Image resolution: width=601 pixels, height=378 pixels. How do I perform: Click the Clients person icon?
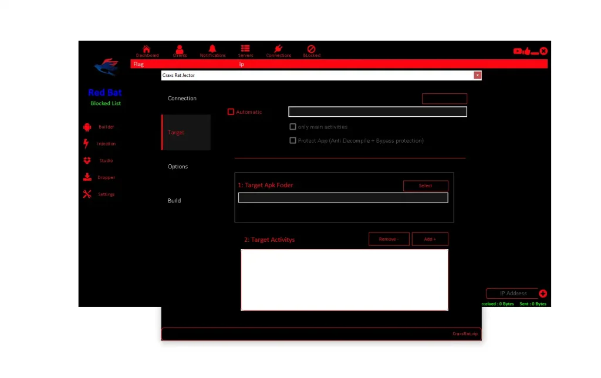click(180, 49)
